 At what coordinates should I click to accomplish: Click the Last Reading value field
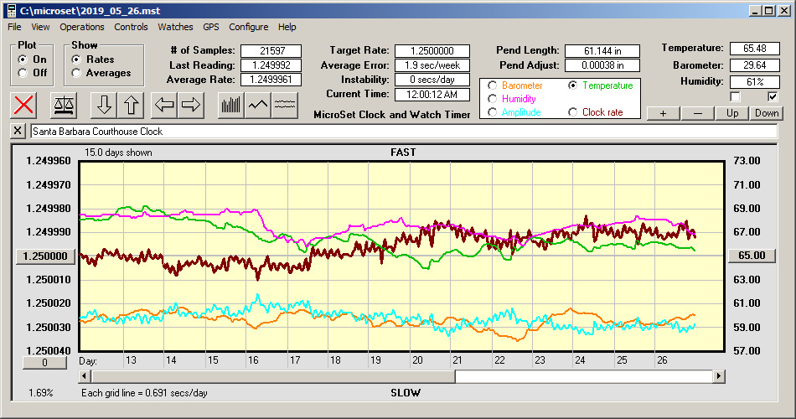[x=271, y=65]
